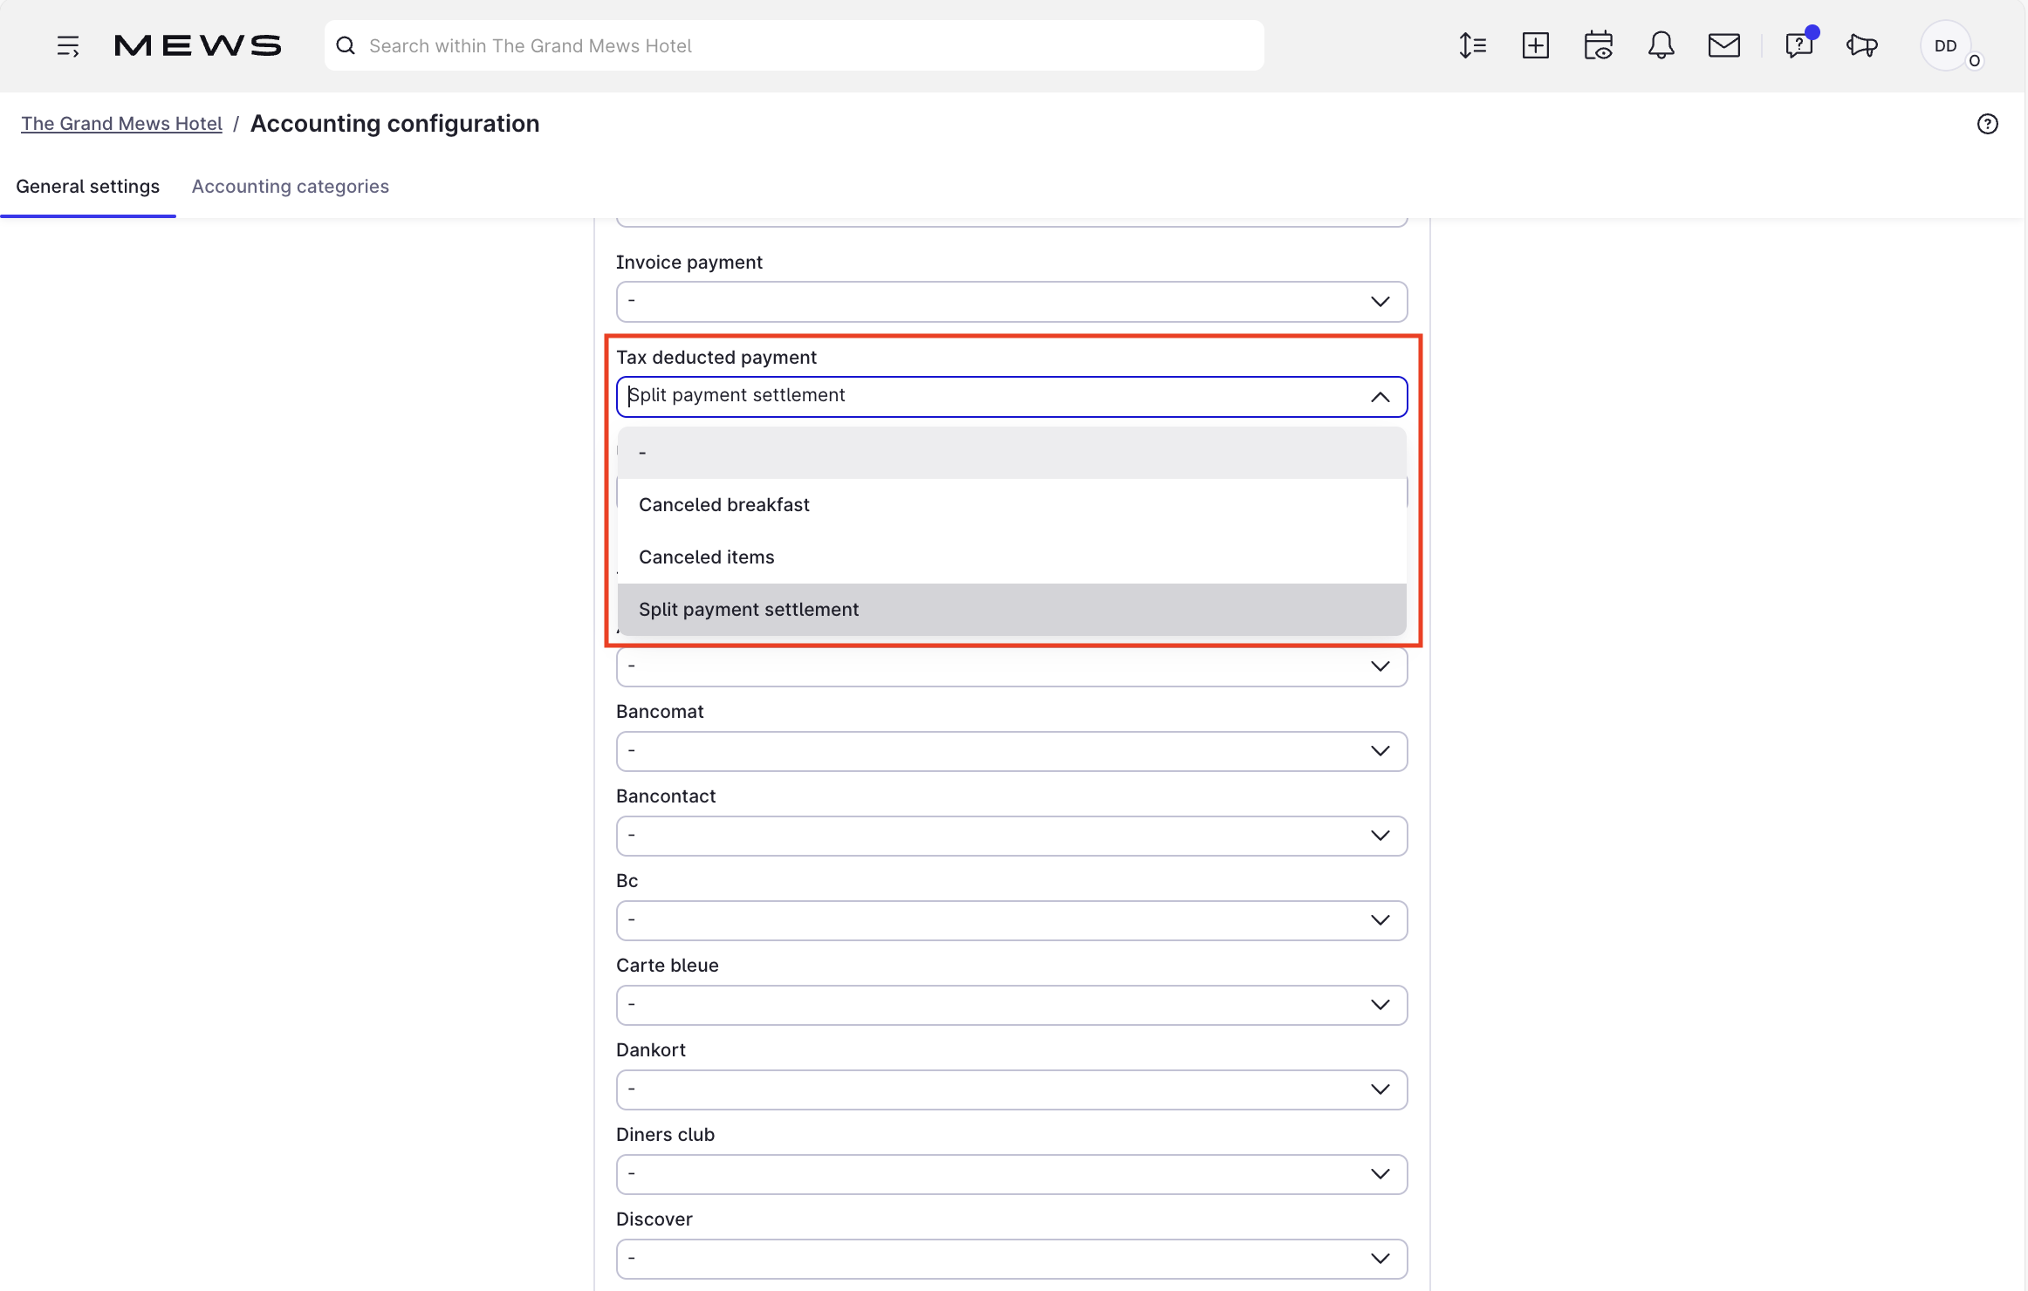Select Canceled breakfast option
Image resolution: width=2028 pixels, height=1291 pixels.
click(x=1012, y=505)
